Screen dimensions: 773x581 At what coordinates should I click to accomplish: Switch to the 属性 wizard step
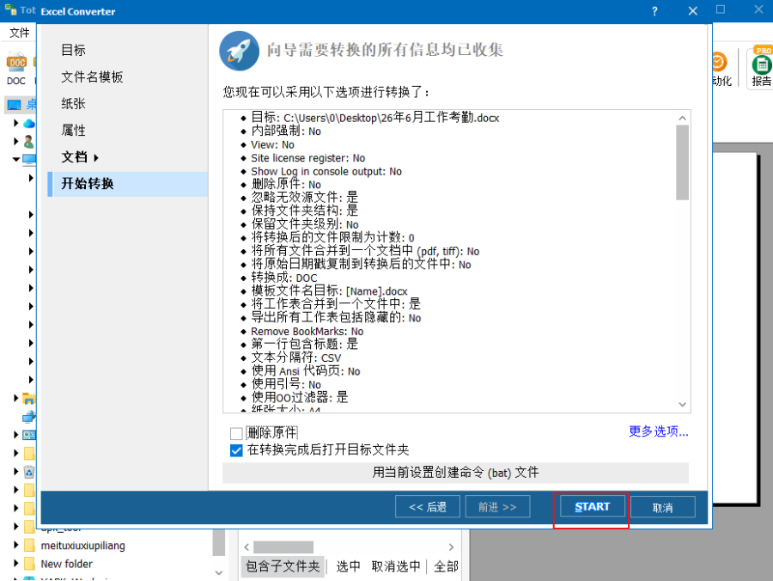74,130
